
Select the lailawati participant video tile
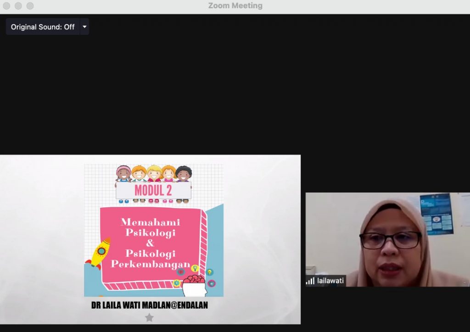click(x=387, y=239)
